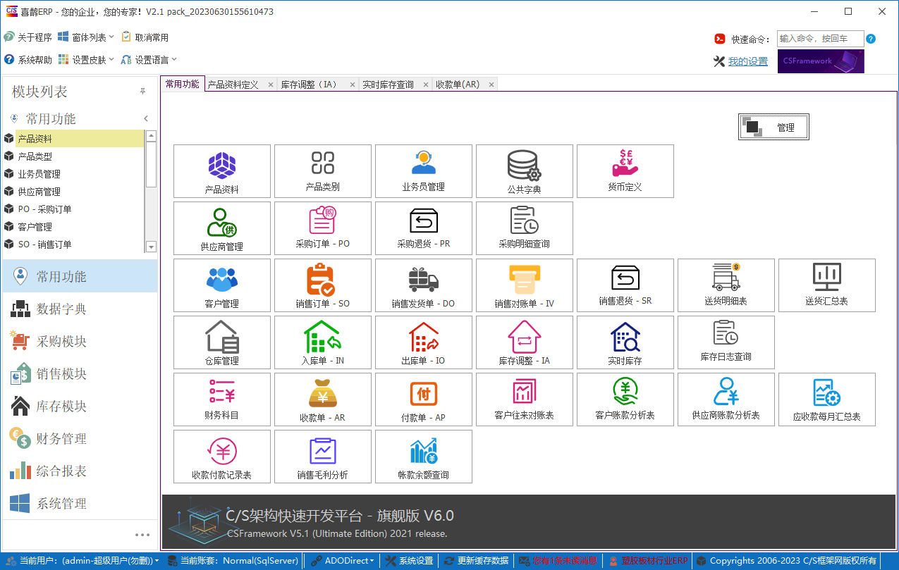Open 销售毛利分析 report
This screenshot has width=899, height=570.
coord(322,456)
